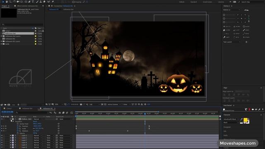Open the timeline Graph Editor
Viewport: 265px width, 149px height.
tap(72, 113)
